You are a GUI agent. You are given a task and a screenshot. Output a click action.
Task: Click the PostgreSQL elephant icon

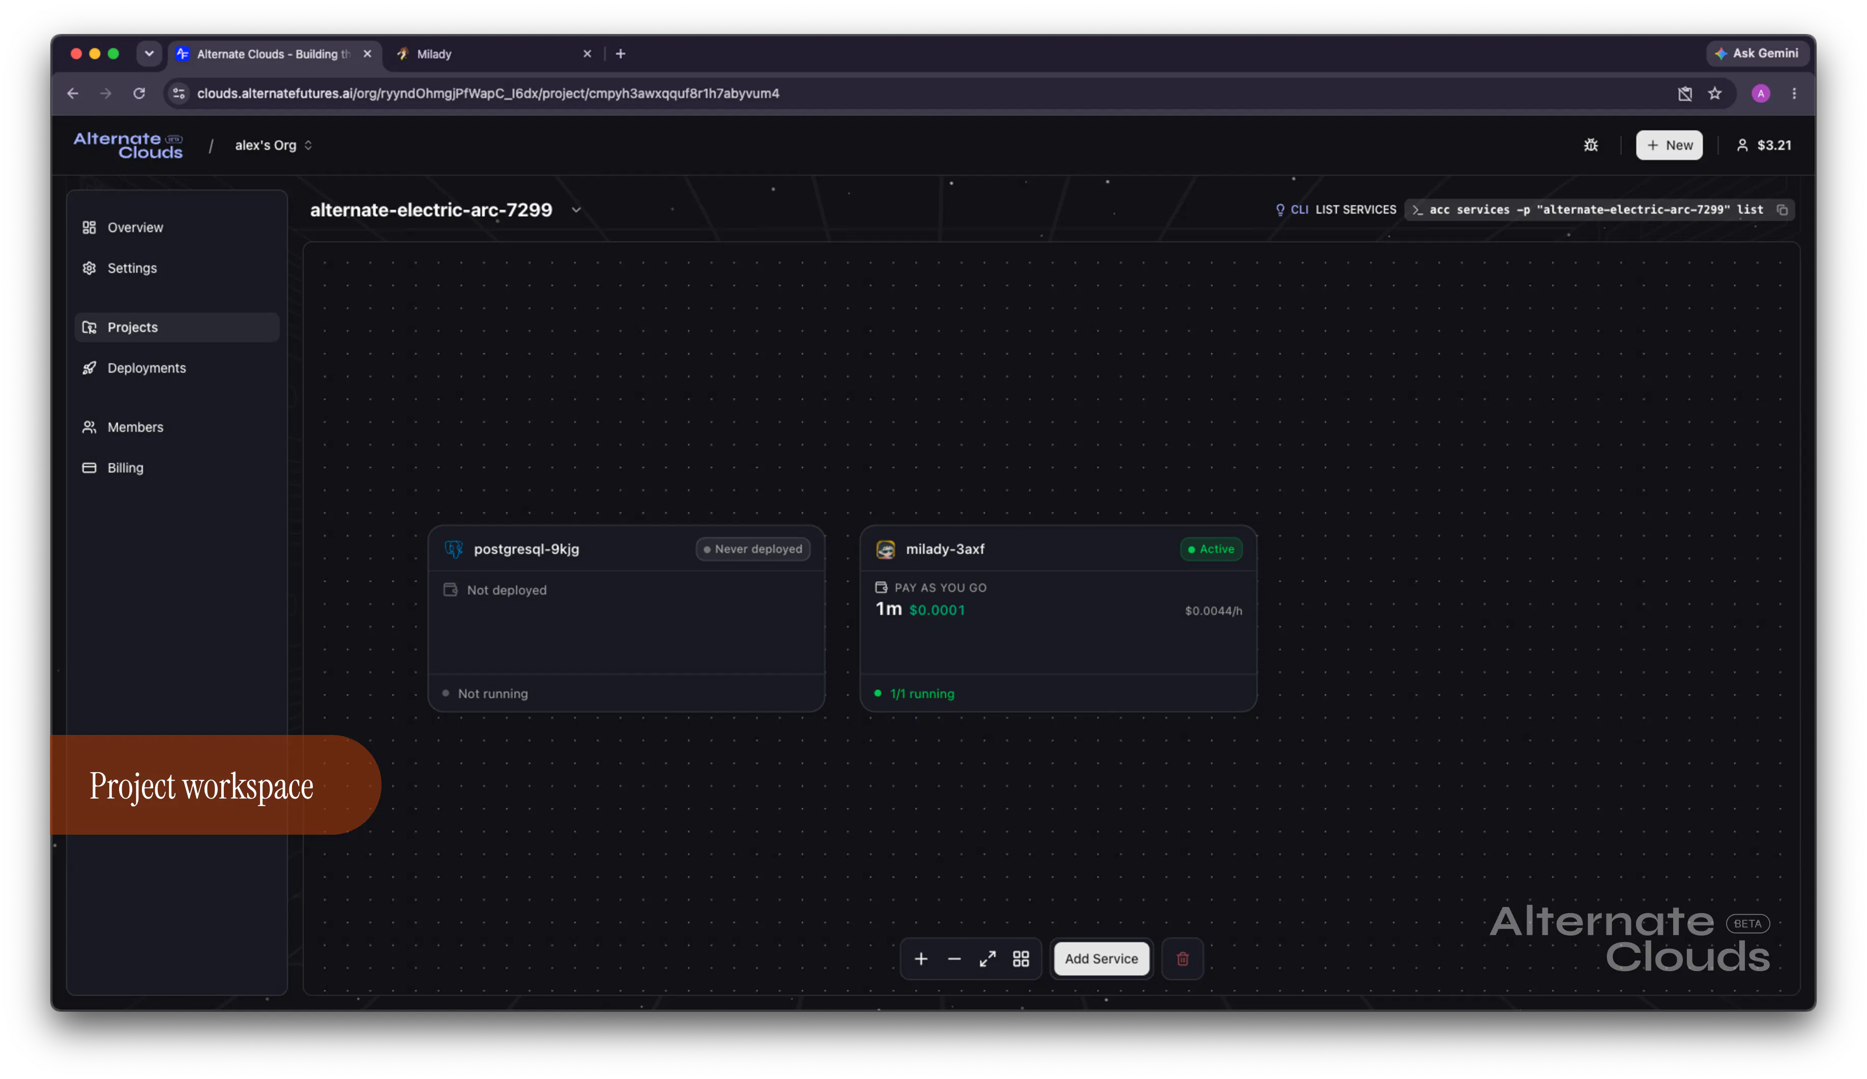point(453,549)
